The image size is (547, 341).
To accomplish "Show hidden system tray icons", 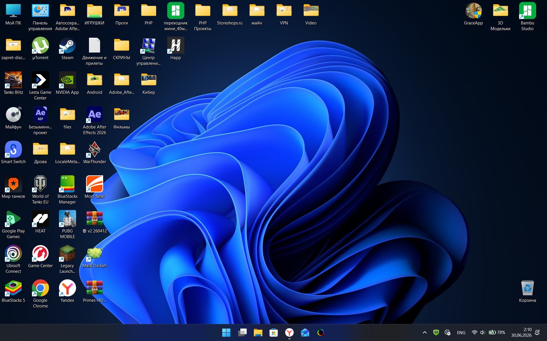I will [424, 332].
